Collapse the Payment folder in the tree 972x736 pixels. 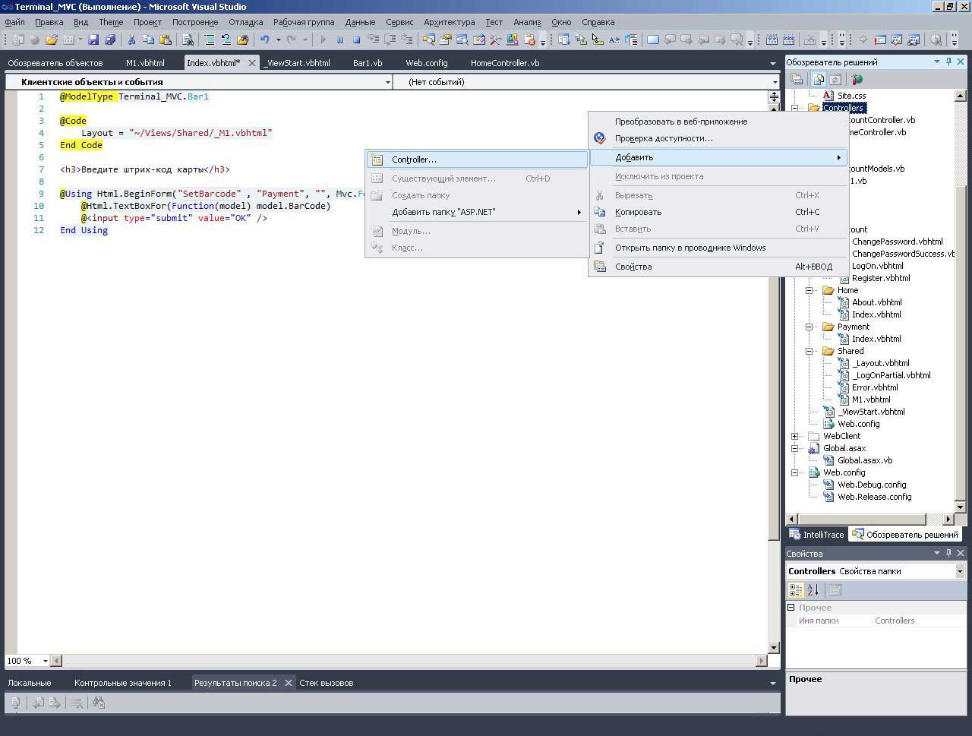[x=809, y=327]
